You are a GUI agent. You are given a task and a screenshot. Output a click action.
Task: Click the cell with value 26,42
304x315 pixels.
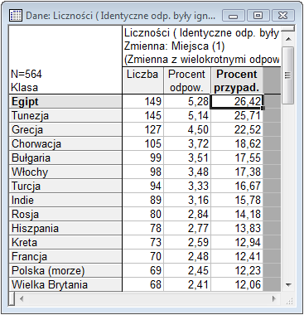coord(237,102)
